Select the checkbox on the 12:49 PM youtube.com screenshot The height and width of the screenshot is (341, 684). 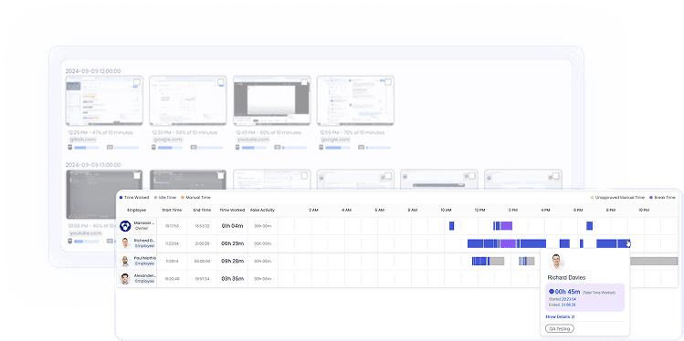click(304, 82)
